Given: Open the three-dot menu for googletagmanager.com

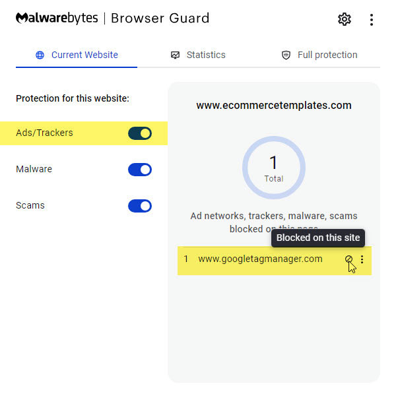Looking at the screenshot, I should tap(362, 259).
